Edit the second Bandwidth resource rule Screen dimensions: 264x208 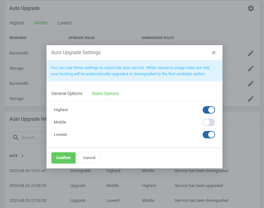[250, 83]
